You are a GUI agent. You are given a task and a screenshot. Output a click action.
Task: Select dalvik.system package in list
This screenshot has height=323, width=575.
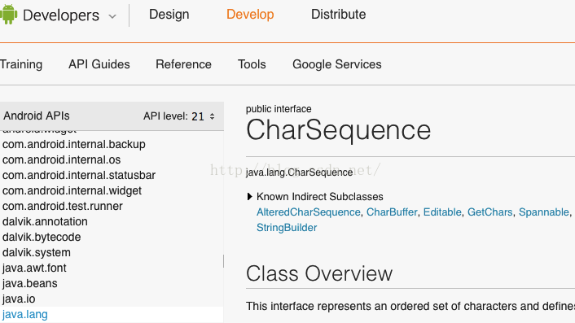(x=37, y=253)
